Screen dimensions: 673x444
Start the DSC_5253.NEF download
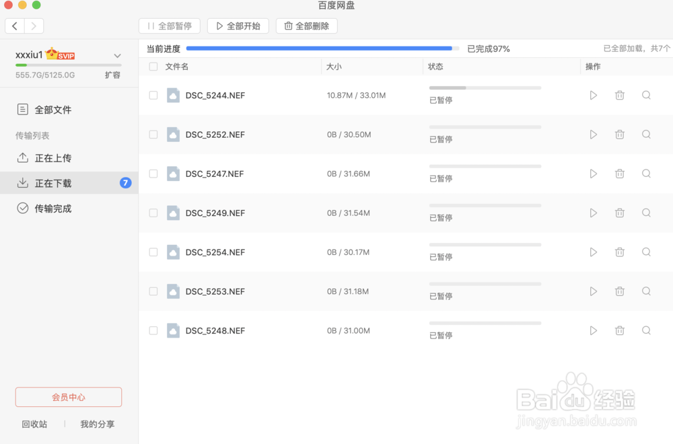593,292
